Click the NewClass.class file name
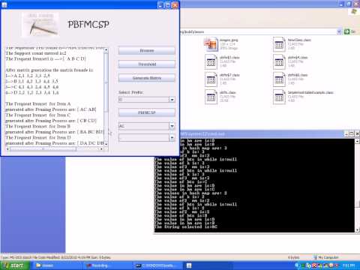The image size is (360, 270). [x=299, y=40]
